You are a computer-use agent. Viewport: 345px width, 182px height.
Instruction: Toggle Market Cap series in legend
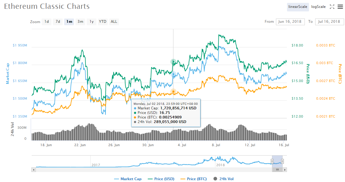(x=128, y=179)
